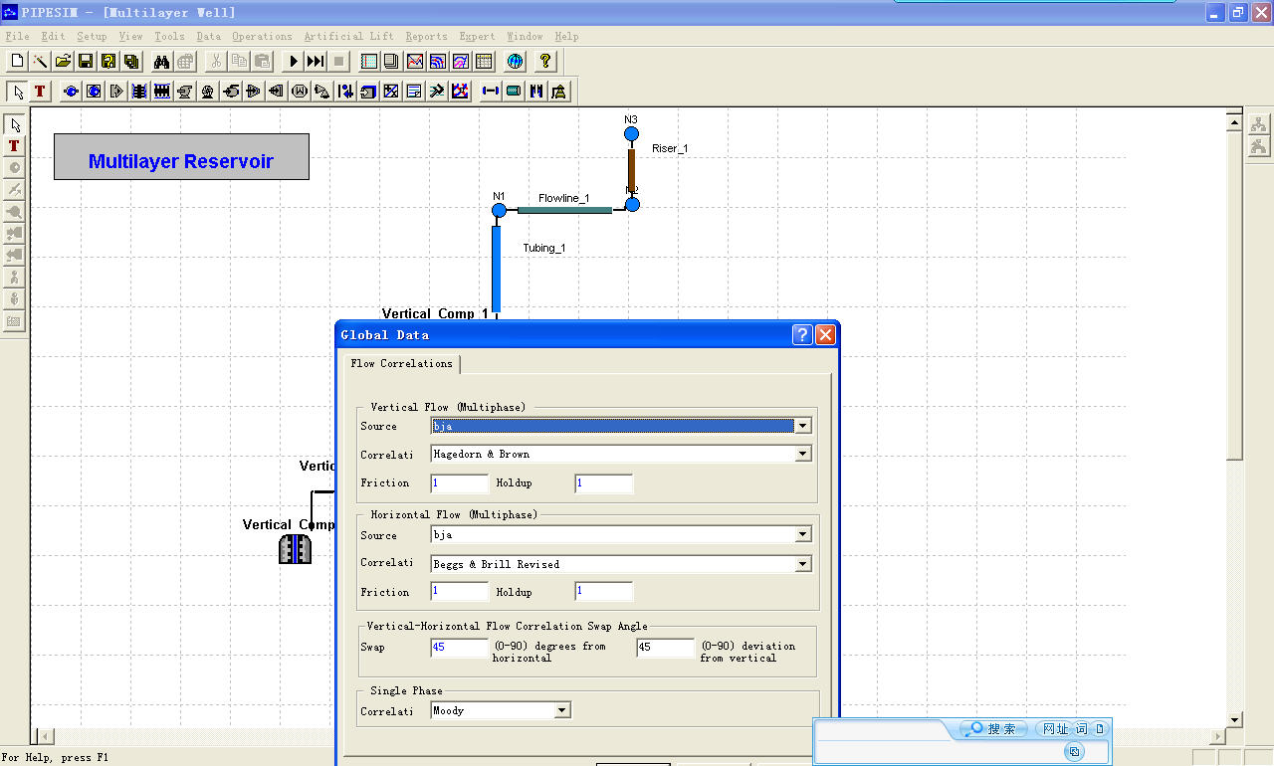1274x766 pixels.
Task: Expand the Beggs & Brill Revised dropdown
Action: coord(803,564)
